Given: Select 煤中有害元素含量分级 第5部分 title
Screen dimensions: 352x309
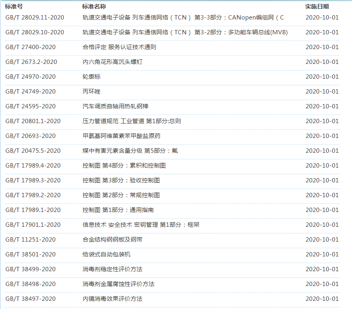Looking at the screenshot, I should click(x=130, y=151).
